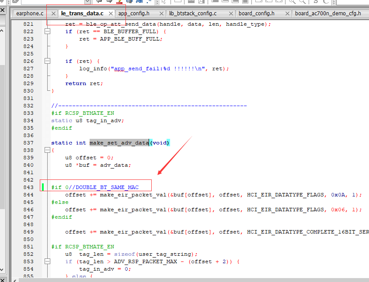Click HCI_EIR_DATATYPE_COMPLETE_16BIT text on line 849
This screenshot has height=282, width=369.
click(x=299, y=232)
